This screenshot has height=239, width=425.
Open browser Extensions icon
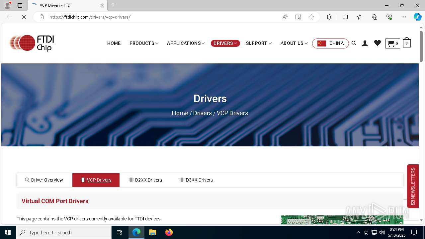click(329, 17)
